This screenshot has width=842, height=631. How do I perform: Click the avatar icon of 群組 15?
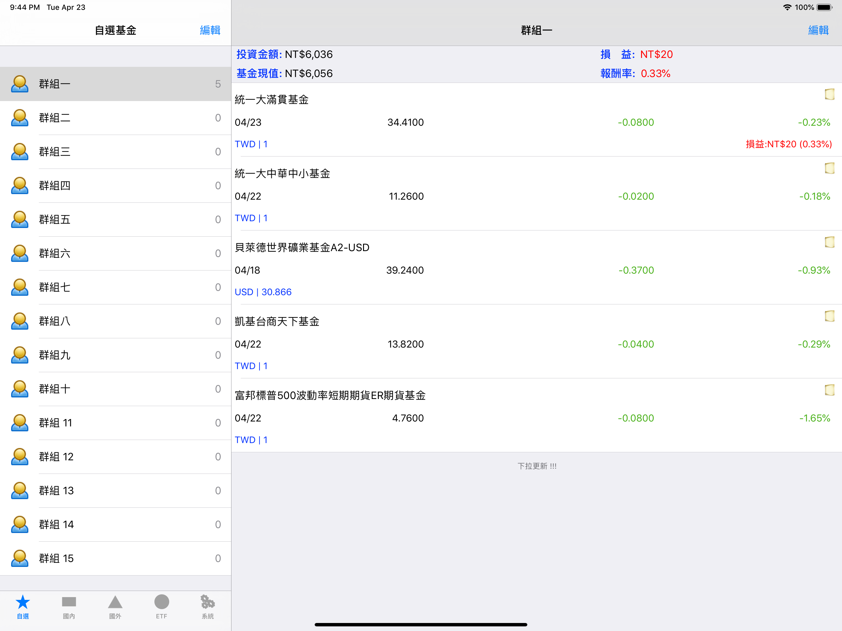pyautogui.click(x=20, y=558)
